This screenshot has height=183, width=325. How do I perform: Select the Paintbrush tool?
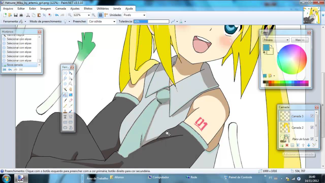(65, 100)
